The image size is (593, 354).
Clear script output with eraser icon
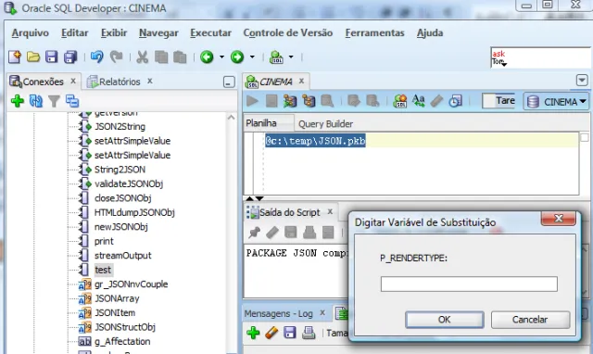(272, 233)
